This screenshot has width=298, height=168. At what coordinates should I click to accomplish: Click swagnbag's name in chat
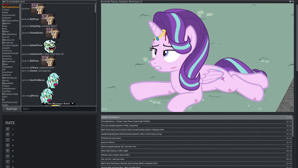(35, 26)
